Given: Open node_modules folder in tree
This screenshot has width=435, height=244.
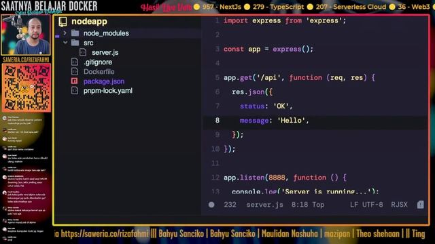Looking at the screenshot, I should click(106, 33).
